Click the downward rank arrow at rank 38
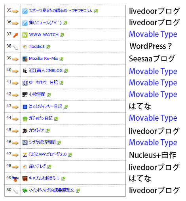This screenshot has height=201, width=186. [x=16, y=47]
